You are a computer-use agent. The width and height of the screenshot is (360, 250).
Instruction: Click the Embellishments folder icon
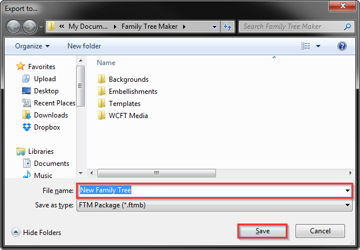(x=101, y=91)
